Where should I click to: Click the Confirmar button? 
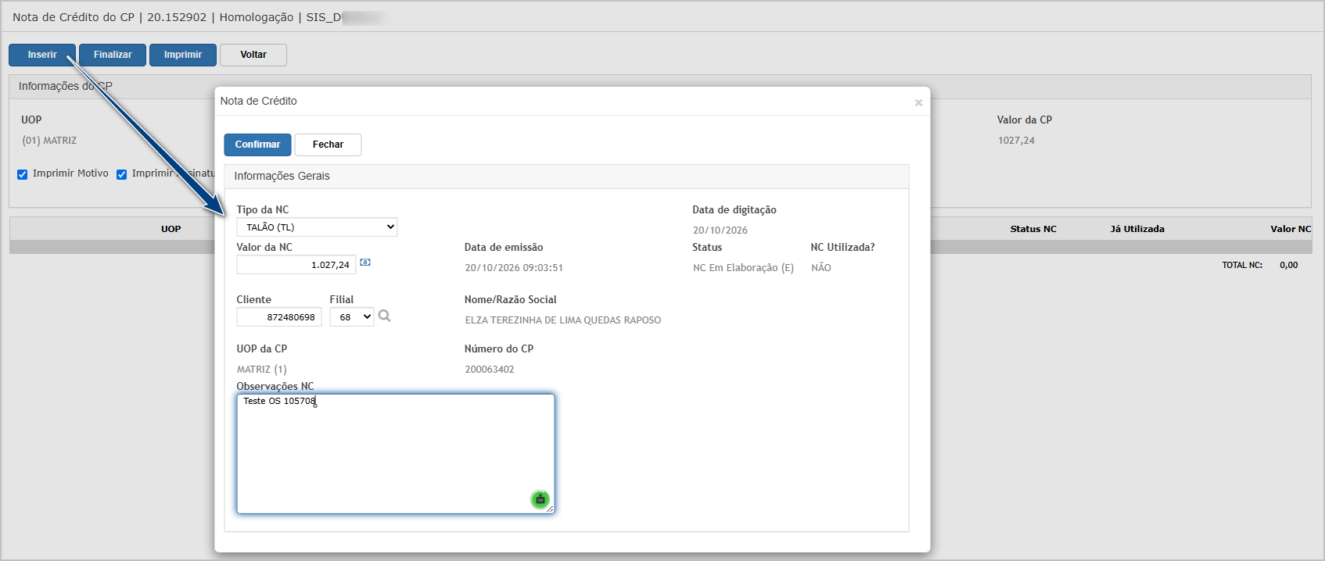coord(257,145)
